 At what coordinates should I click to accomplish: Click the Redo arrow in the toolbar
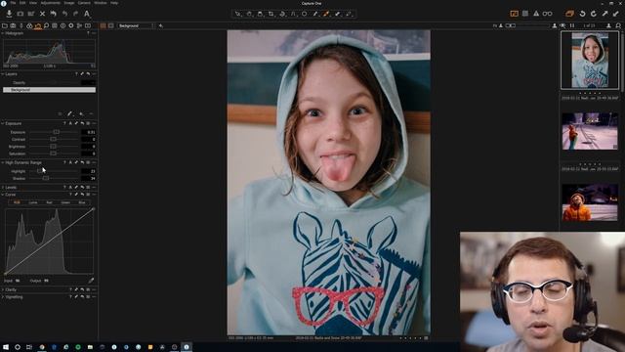pos(75,14)
